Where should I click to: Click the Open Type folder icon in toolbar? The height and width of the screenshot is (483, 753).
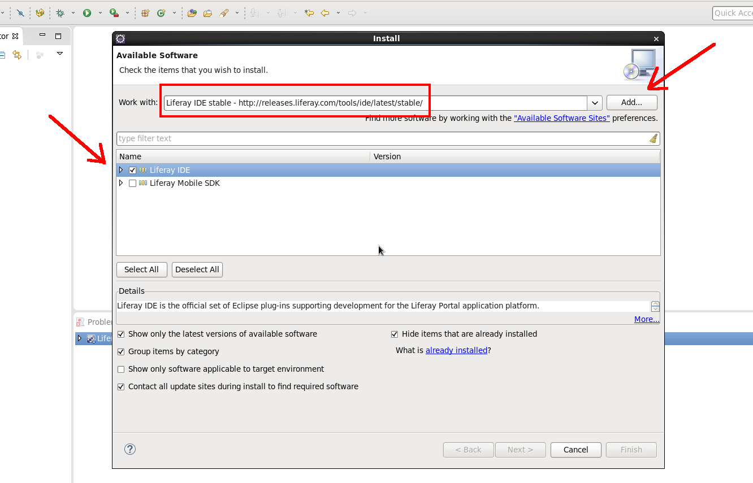point(192,12)
